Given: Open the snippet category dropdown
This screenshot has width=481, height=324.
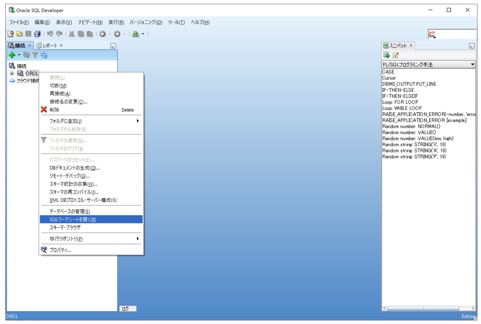Looking at the screenshot, I should (x=472, y=64).
